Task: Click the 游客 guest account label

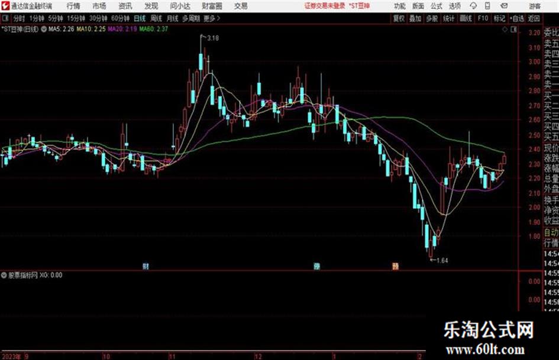Action: pos(534,6)
